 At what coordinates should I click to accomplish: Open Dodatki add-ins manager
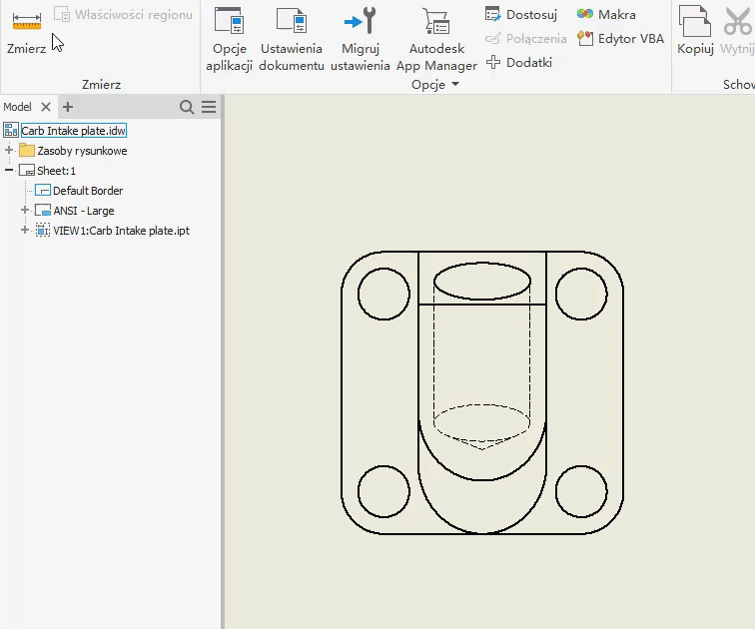[518, 62]
